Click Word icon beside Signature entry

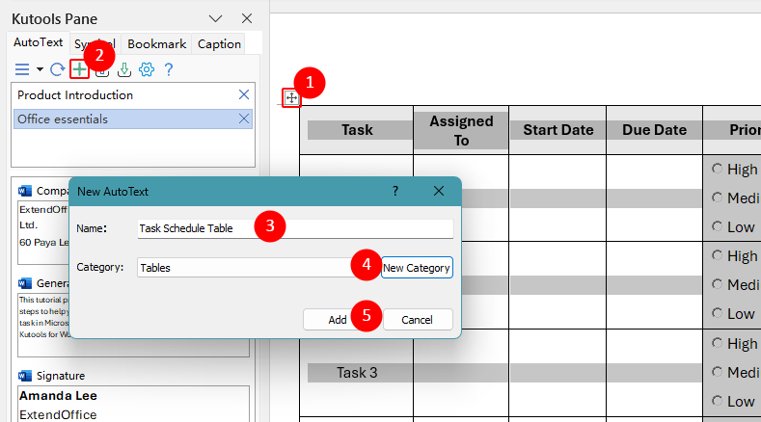25,376
